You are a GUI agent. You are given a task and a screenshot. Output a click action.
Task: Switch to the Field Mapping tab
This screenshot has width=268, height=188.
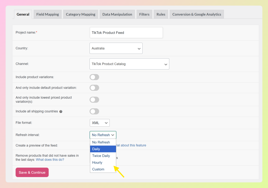47,14
